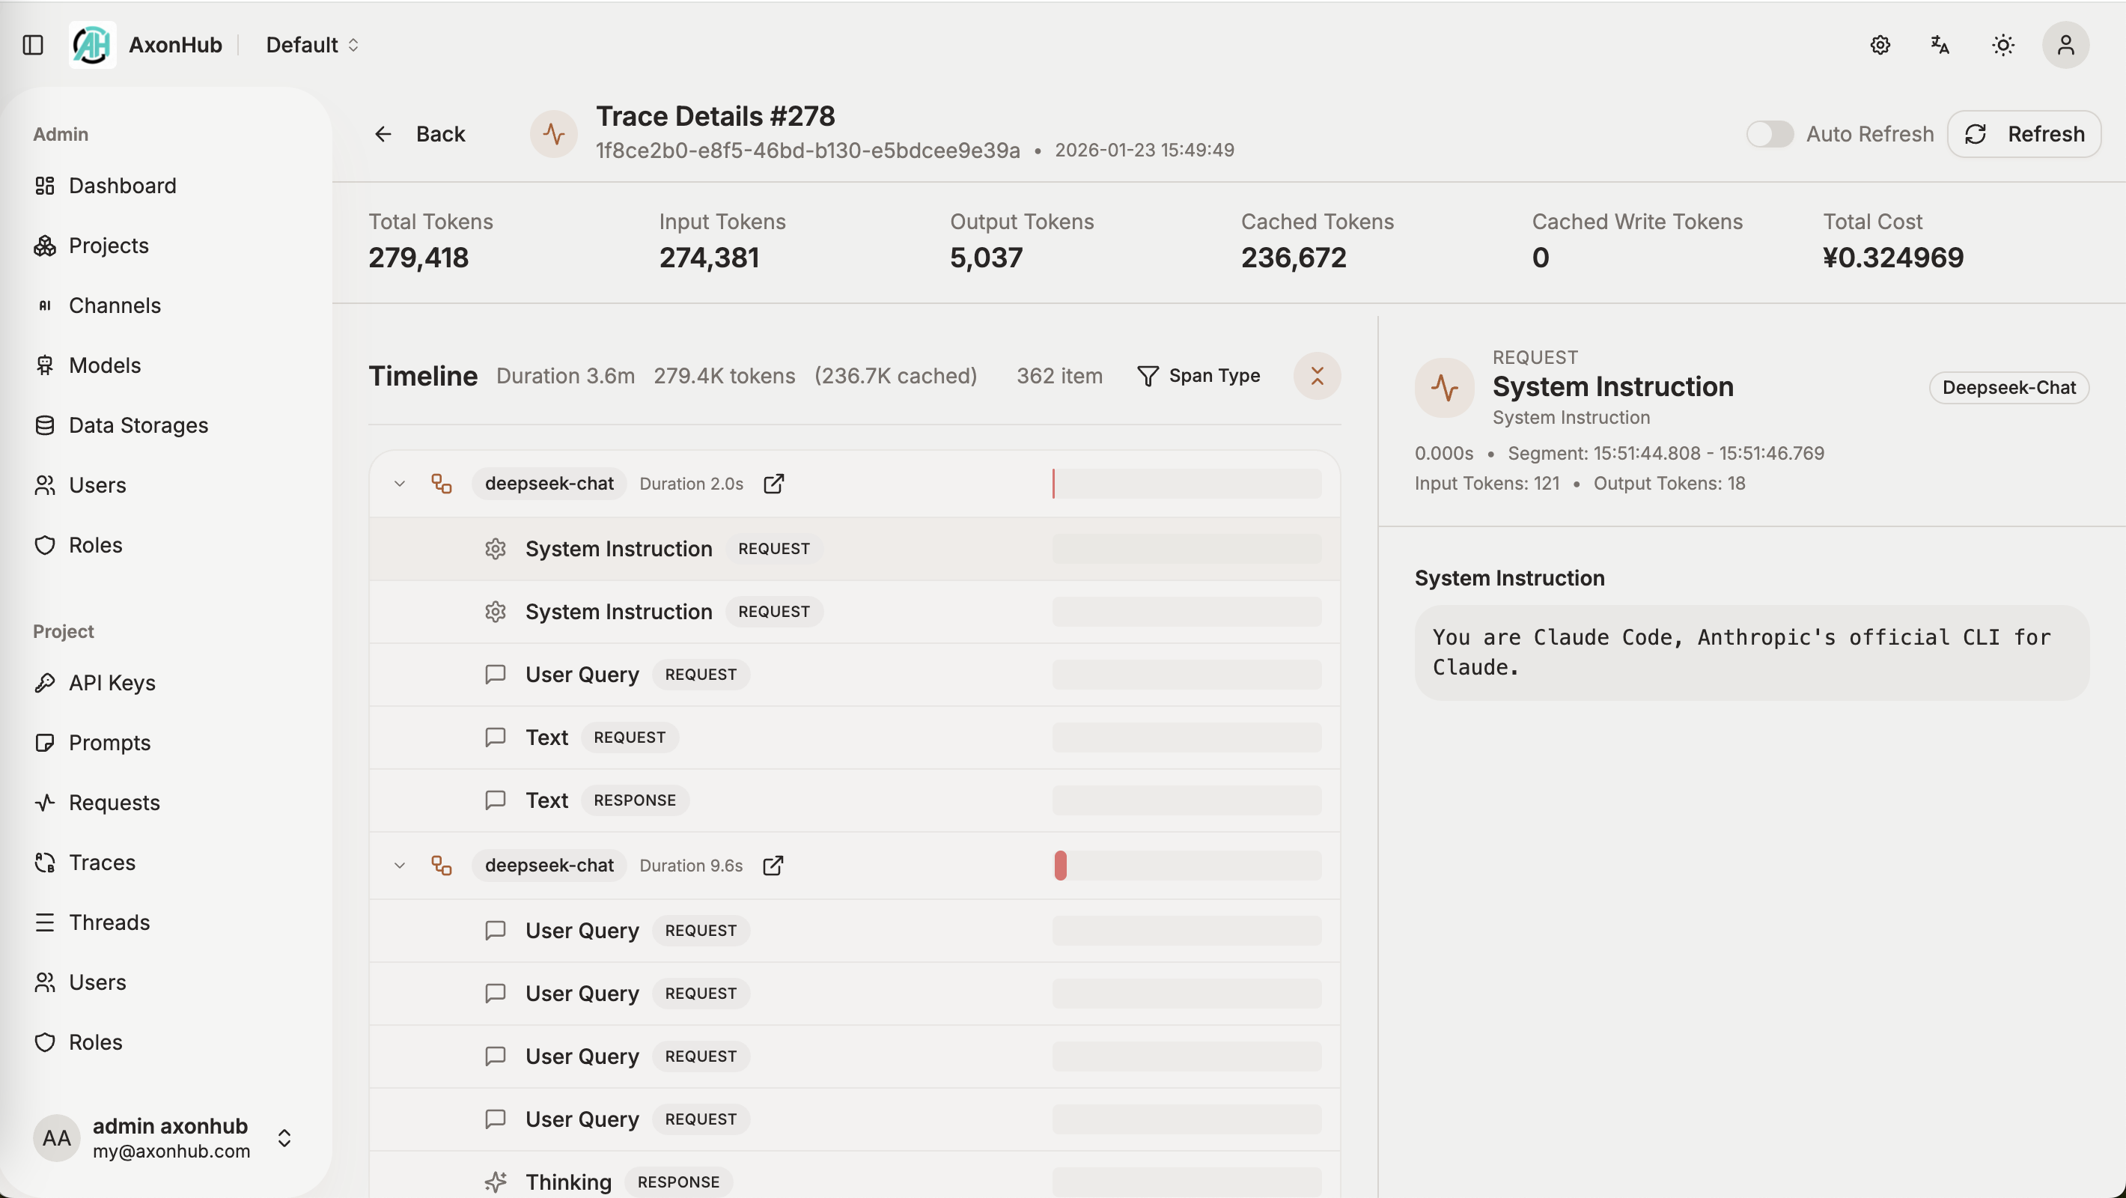Viewport: 2126px width, 1198px height.
Task: Filter timeline by Span Type
Action: click(1198, 376)
